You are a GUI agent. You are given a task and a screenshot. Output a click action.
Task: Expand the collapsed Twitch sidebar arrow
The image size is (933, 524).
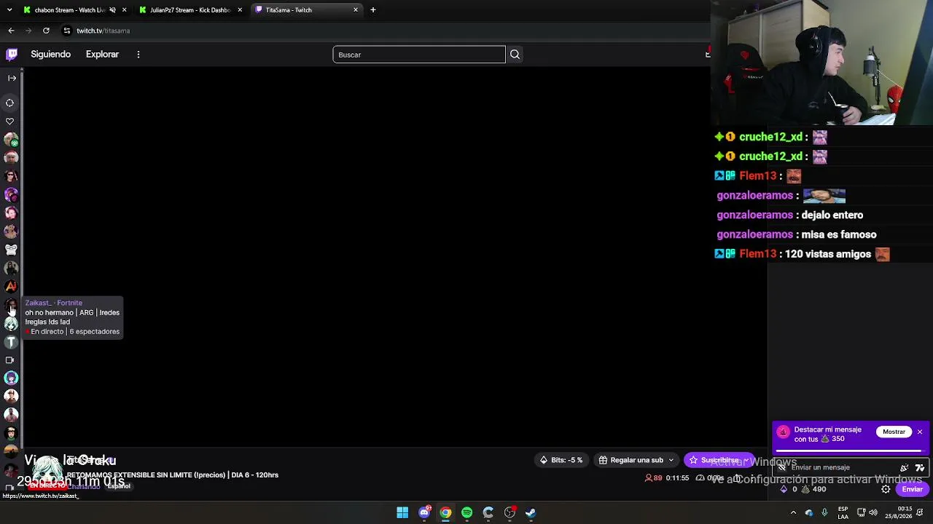(x=12, y=78)
